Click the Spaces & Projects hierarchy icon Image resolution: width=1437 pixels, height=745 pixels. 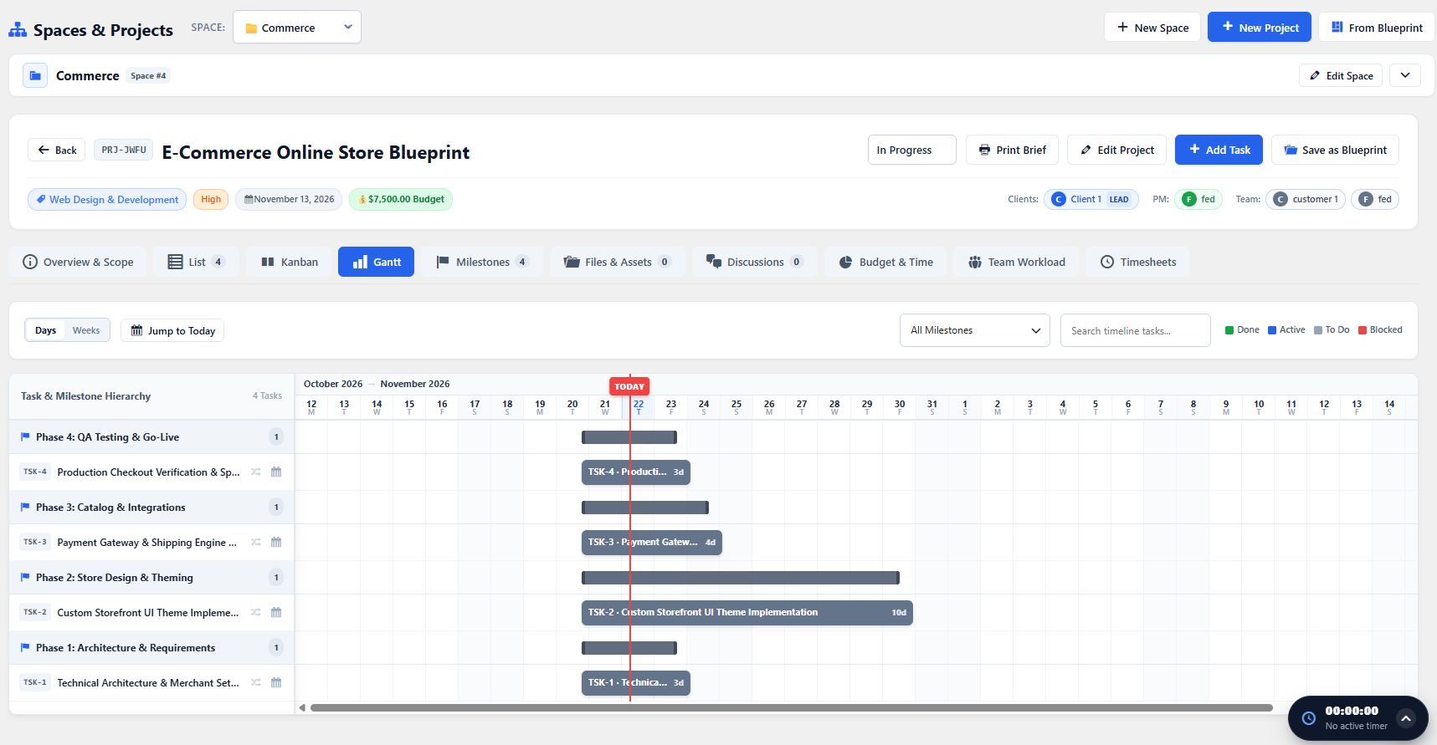(18, 30)
